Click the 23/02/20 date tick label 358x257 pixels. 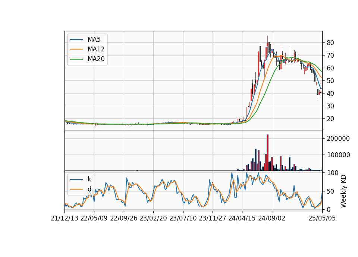coord(153,219)
